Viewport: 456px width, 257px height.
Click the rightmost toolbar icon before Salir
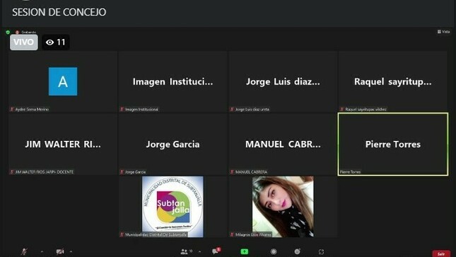coord(321,252)
